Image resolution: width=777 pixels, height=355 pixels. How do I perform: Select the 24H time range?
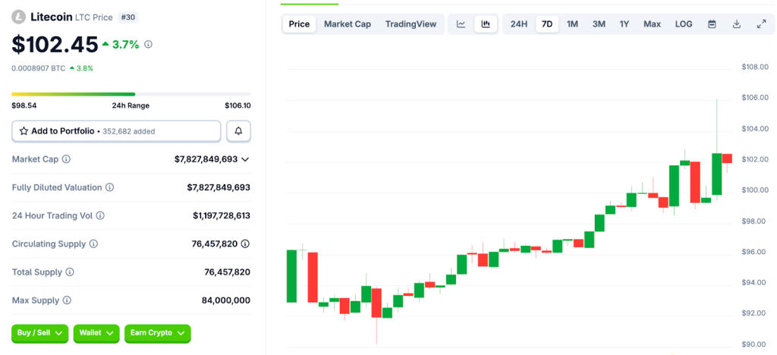click(x=518, y=24)
